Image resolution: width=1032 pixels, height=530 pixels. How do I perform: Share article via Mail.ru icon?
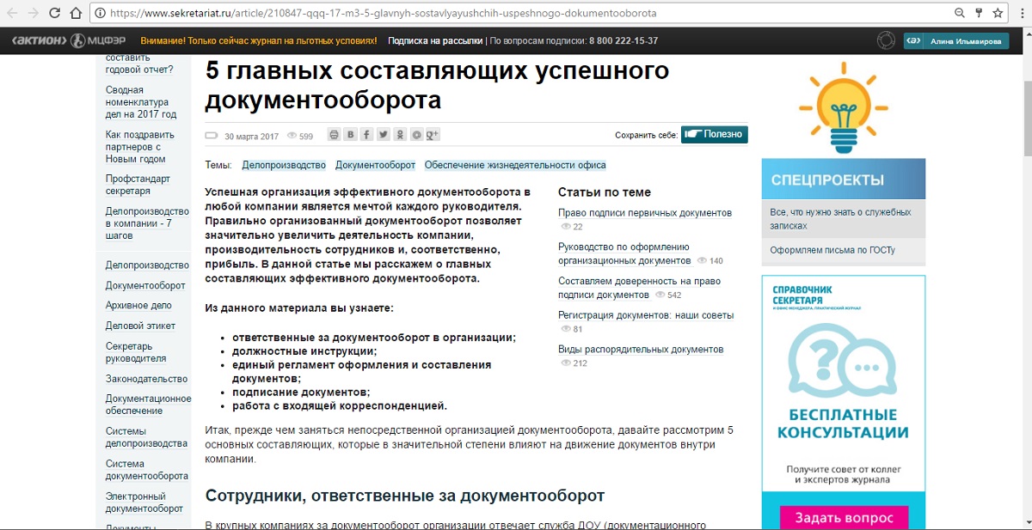(x=416, y=135)
